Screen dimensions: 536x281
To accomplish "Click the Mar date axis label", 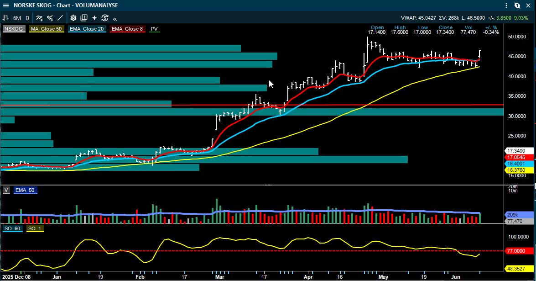I will coord(220,277).
